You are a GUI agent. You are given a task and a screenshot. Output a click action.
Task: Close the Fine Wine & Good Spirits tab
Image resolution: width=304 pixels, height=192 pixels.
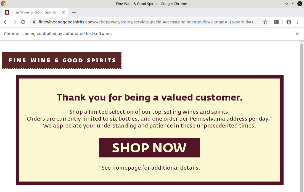(64, 12)
